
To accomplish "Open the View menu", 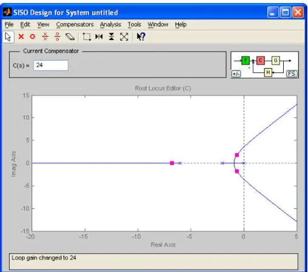I will point(43,24).
